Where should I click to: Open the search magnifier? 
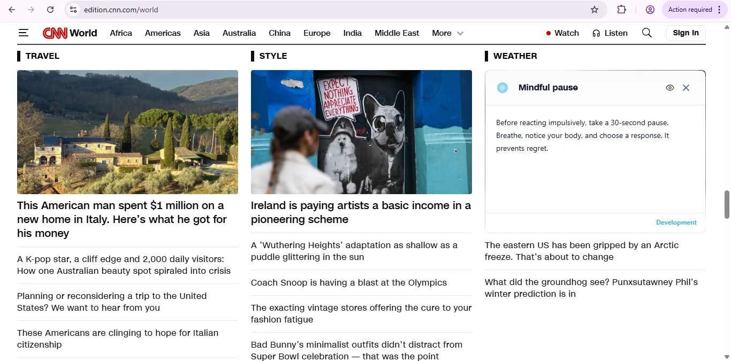tap(646, 33)
